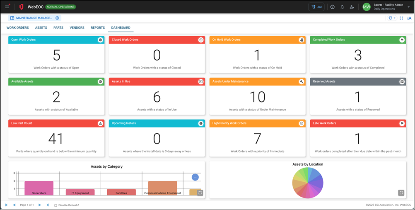This screenshot has width=415, height=210.
Task: Open the alert bell dropdown below header
Action: (391, 18)
